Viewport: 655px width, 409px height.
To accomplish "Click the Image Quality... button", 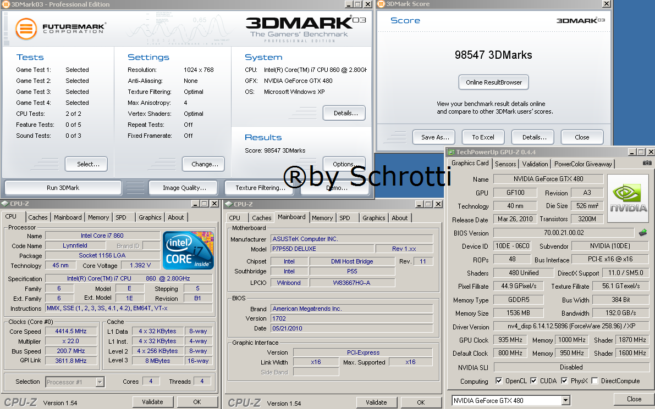I will click(x=183, y=188).
